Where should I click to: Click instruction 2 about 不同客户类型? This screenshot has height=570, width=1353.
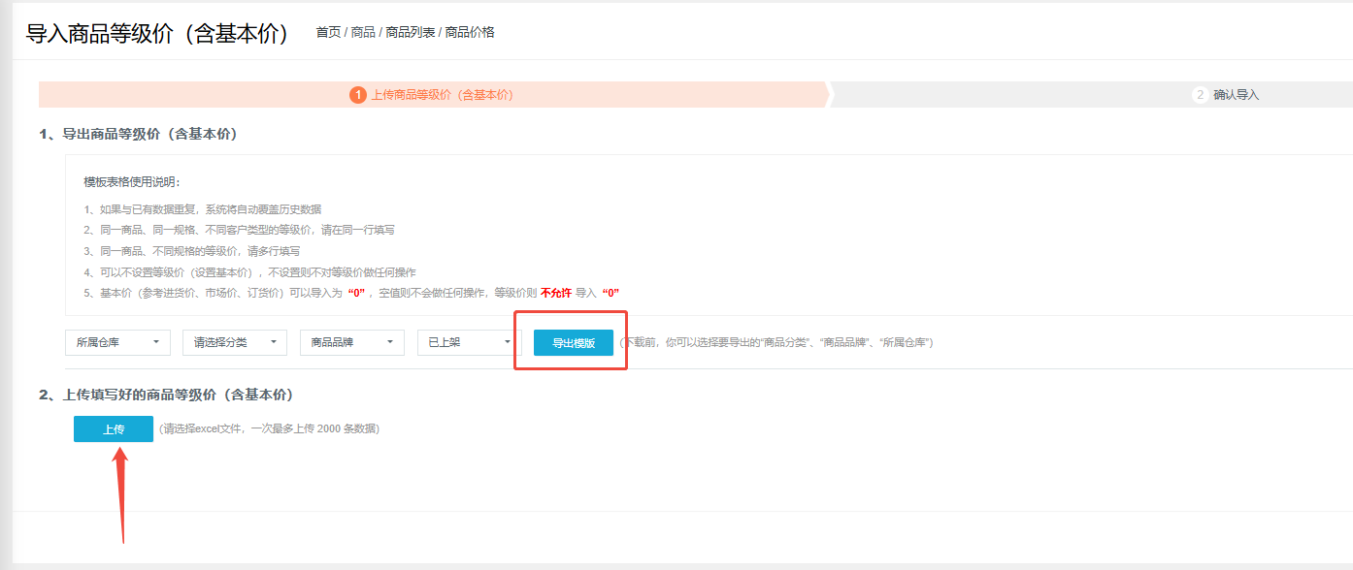tap(239, 230)
